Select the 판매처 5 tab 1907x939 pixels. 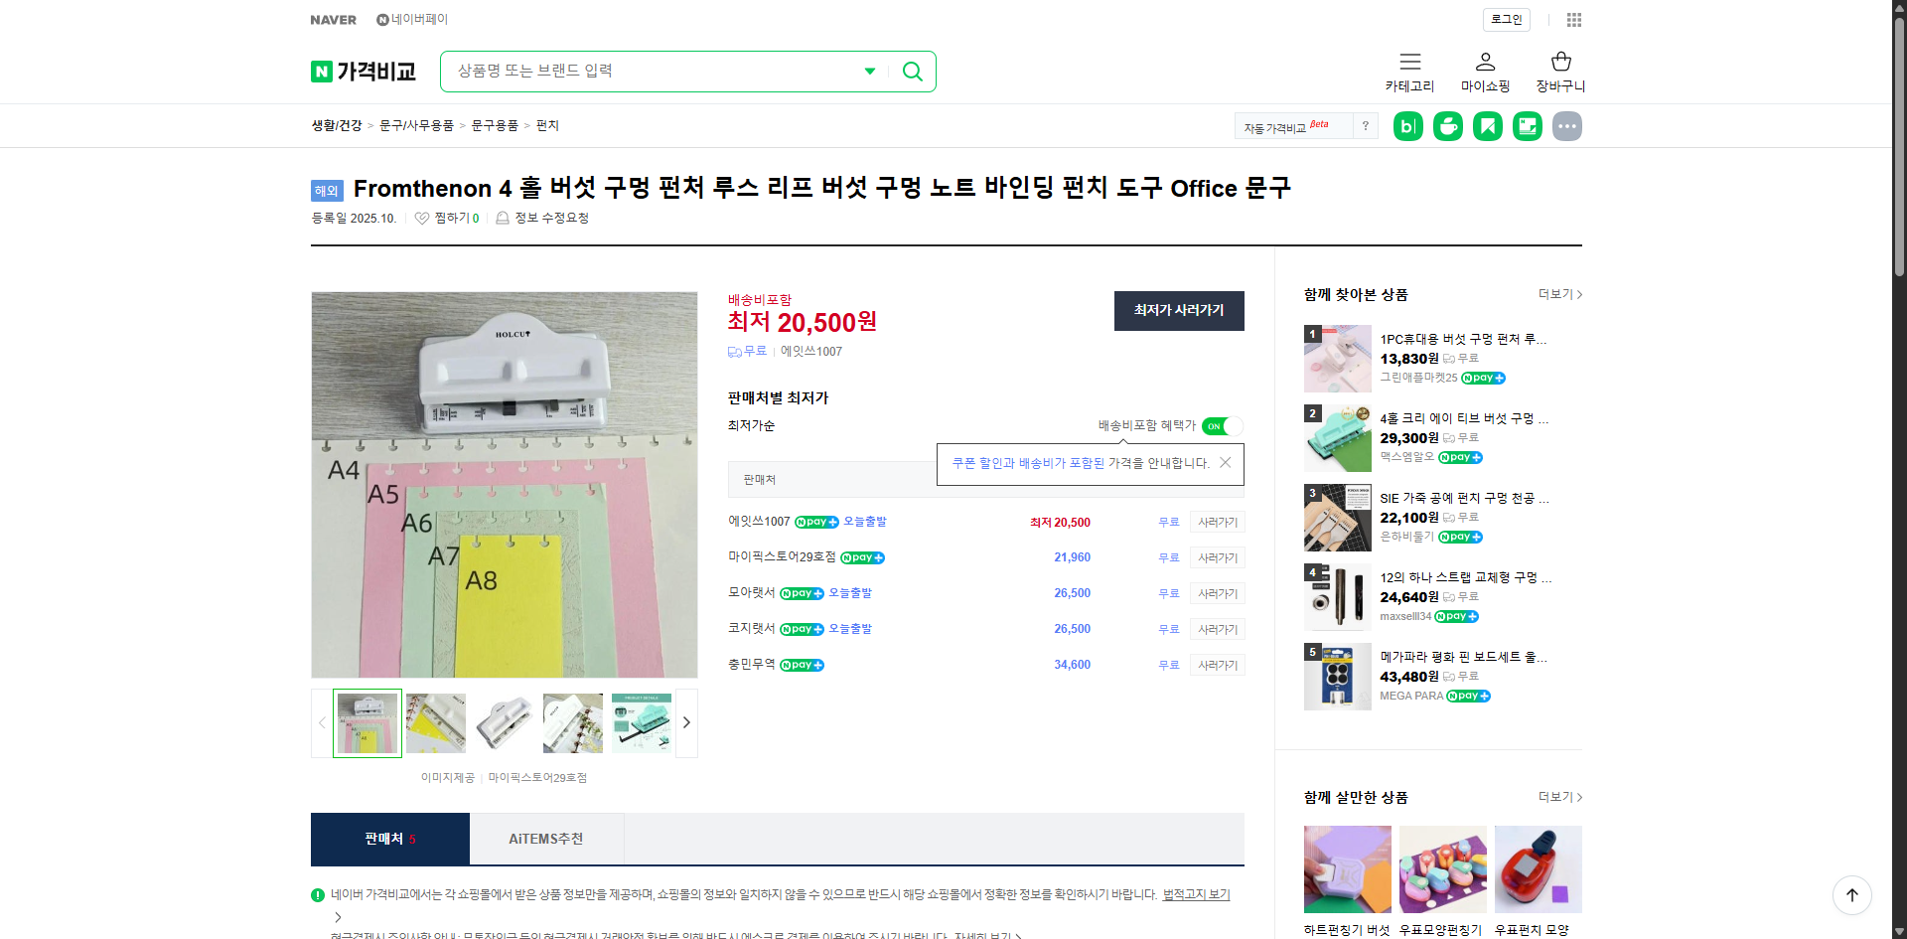coord(389,839)
